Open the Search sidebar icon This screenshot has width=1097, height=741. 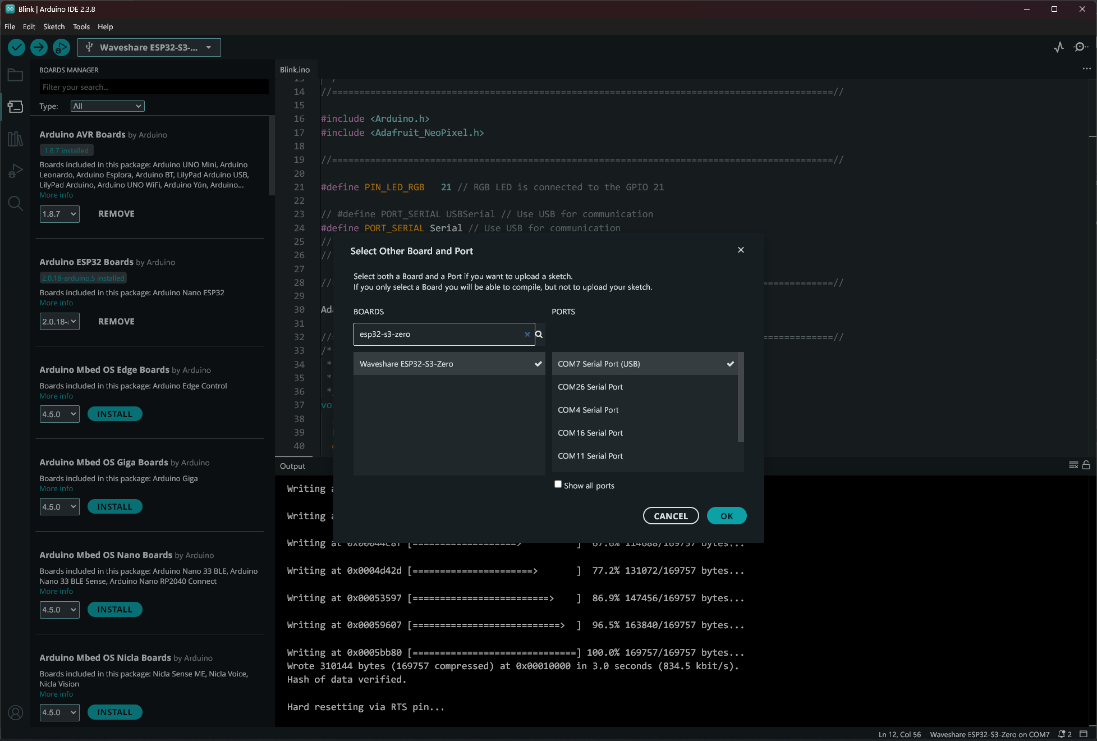click(15, 203)
